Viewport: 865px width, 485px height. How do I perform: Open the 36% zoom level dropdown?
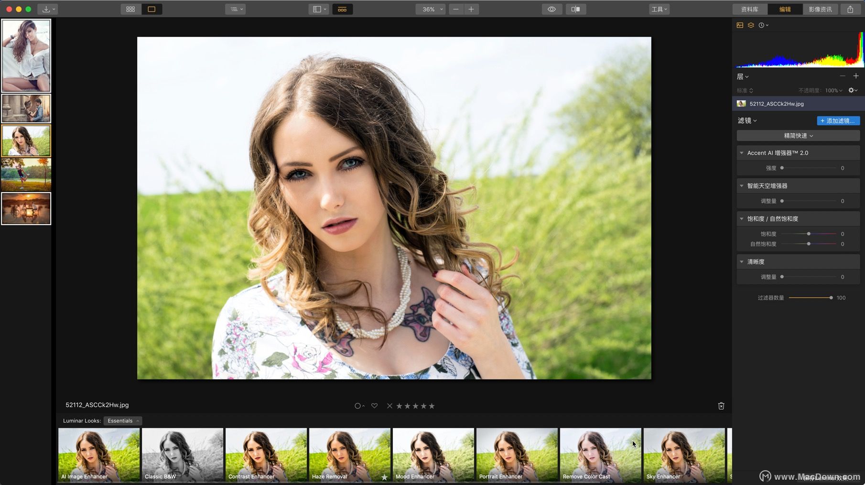click(431, 9)
